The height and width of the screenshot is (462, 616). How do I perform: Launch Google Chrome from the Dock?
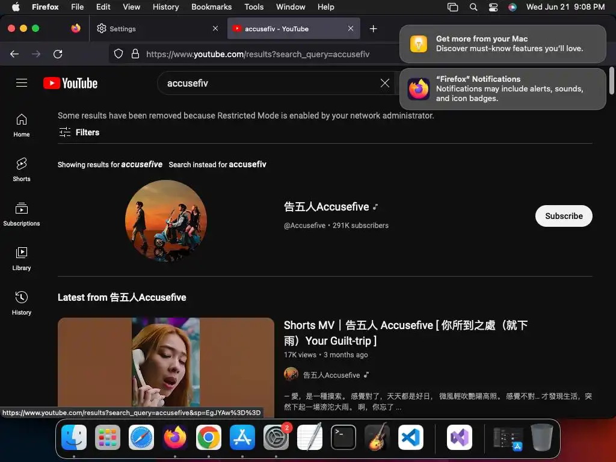click(x=209, y=437)
